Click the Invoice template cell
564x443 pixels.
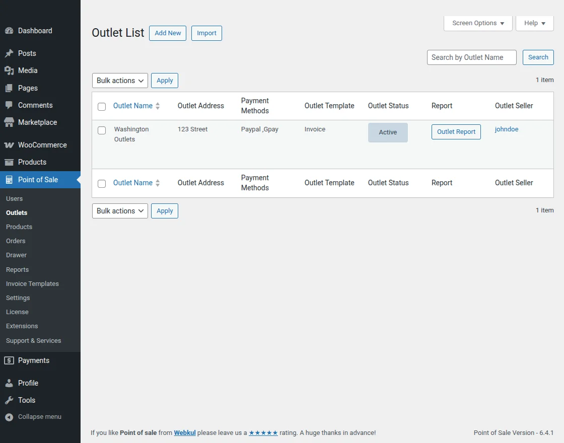pos(315,129)
